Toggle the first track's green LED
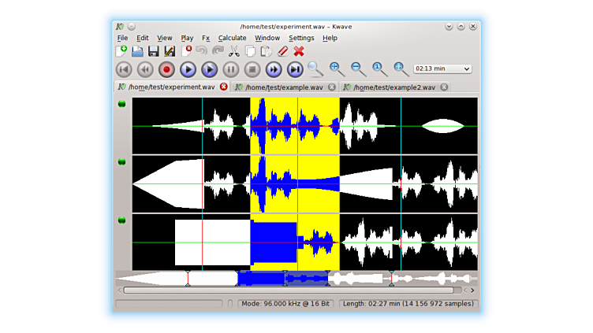Viewport: 593px width, 333px height. pyautogui.click(x=122, y=104)
